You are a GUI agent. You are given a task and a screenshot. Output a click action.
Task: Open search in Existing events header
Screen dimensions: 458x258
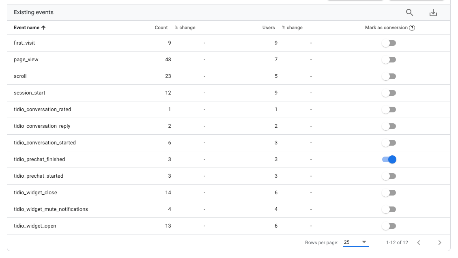coord(409,12)
